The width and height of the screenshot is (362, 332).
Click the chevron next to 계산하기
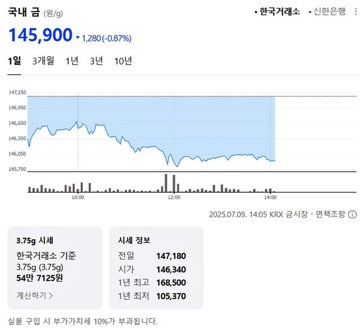(x=51, y=295)
